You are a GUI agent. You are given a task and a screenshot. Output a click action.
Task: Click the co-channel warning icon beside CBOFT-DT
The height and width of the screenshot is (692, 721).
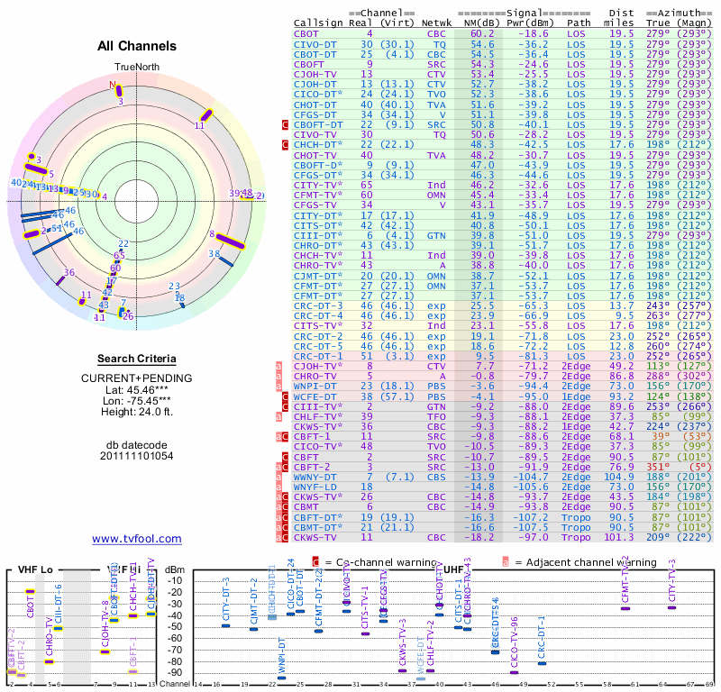pos(286,124)
